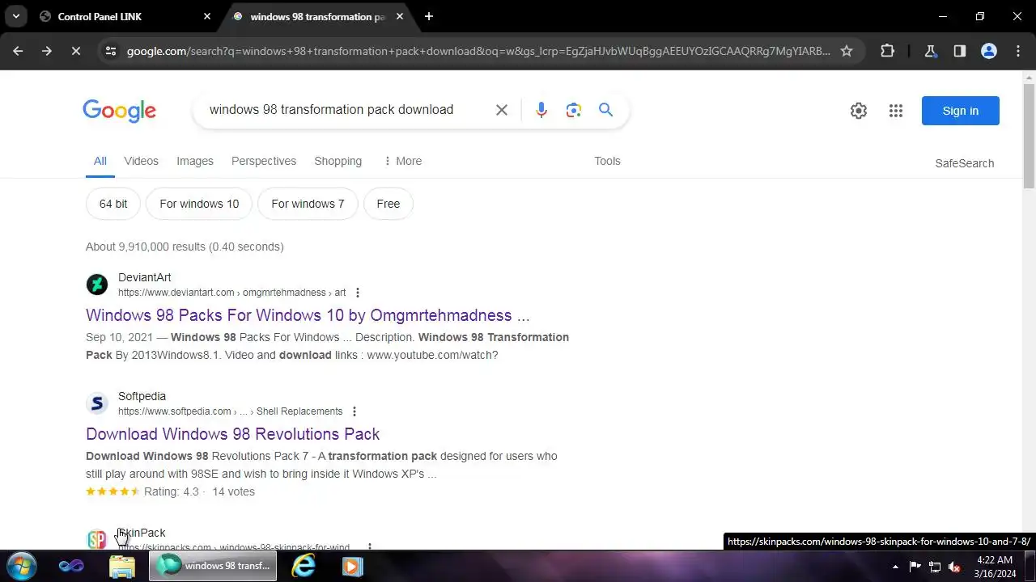Close the windows 98 transformation tab
Image resolution: width=1036 pixels, height=582 pixels.
tap(400, 16)
